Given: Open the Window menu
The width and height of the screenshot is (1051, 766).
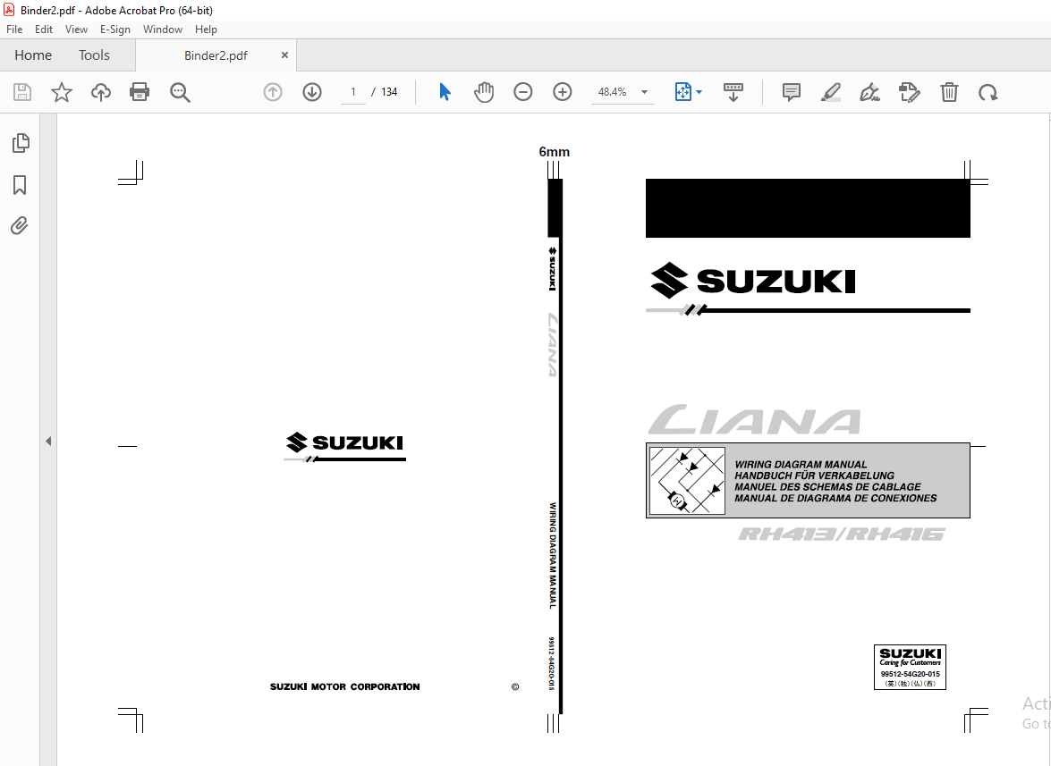Looking at the screenshot, I should click(162, 29).
